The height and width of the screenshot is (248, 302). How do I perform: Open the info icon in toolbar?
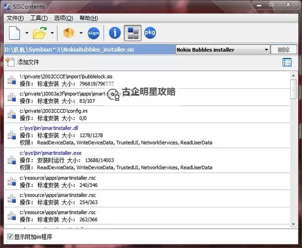pyautogui.click(x=115, y=33)
